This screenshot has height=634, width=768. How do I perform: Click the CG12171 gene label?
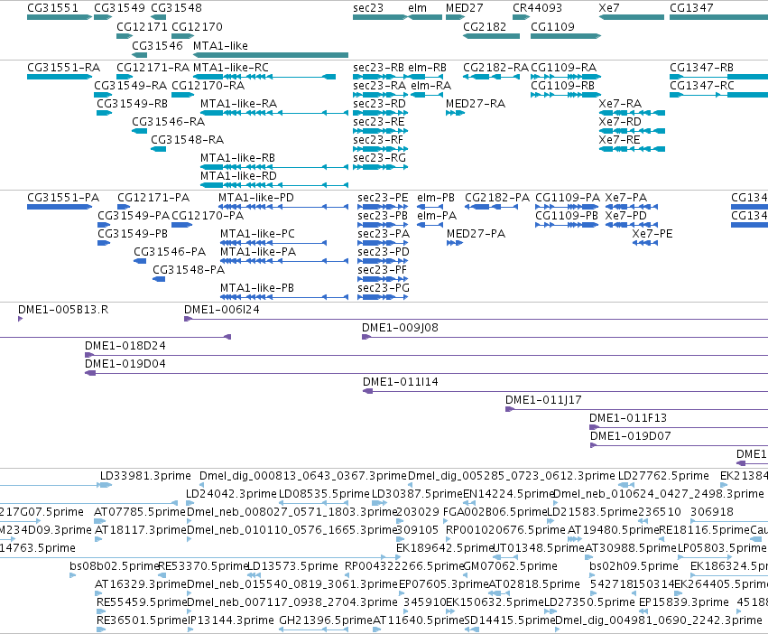coord(142,26)
